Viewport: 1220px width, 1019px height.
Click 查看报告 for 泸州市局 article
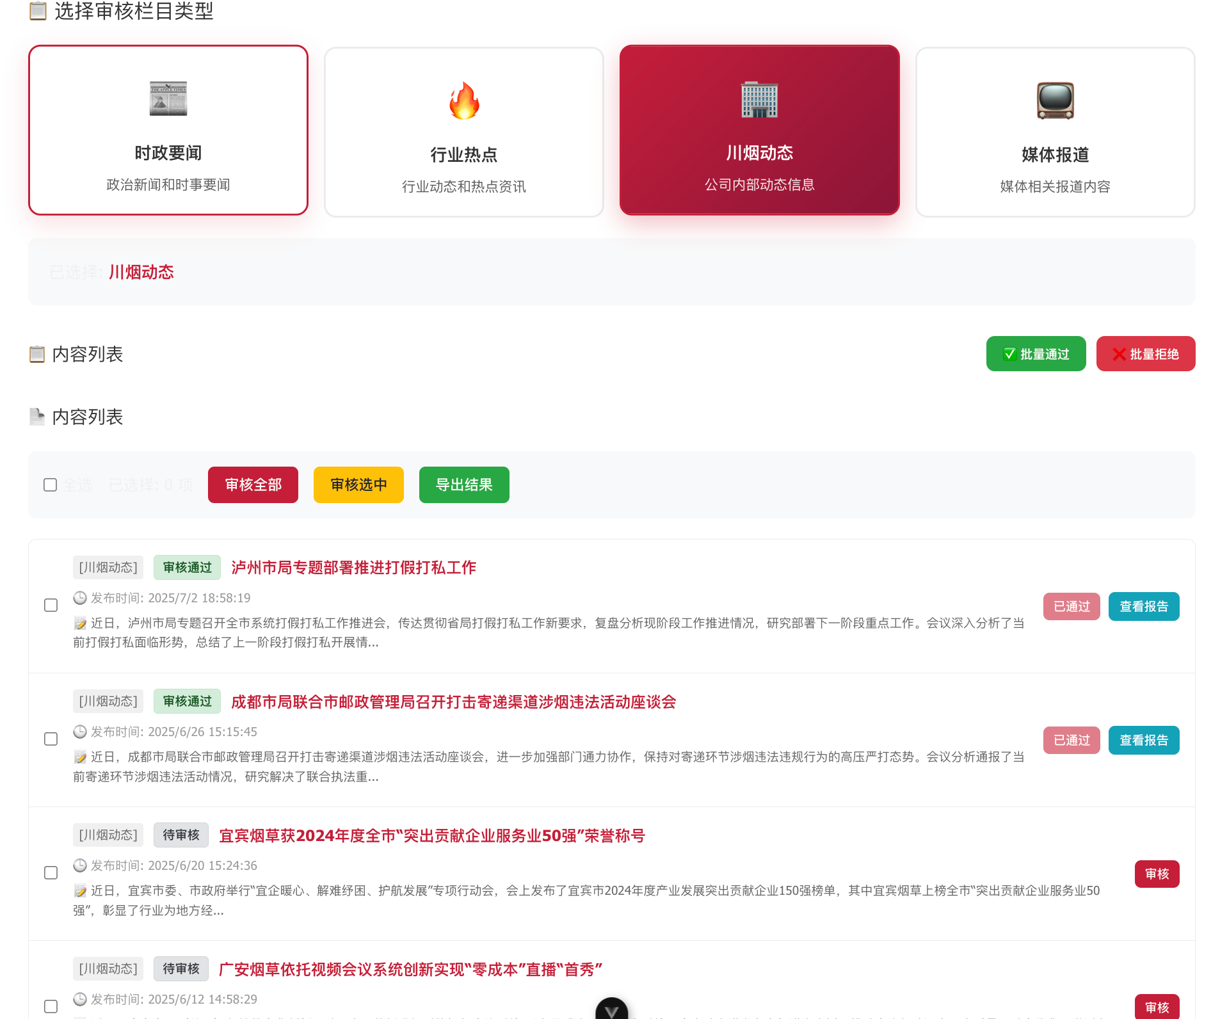coord(1144,606)
